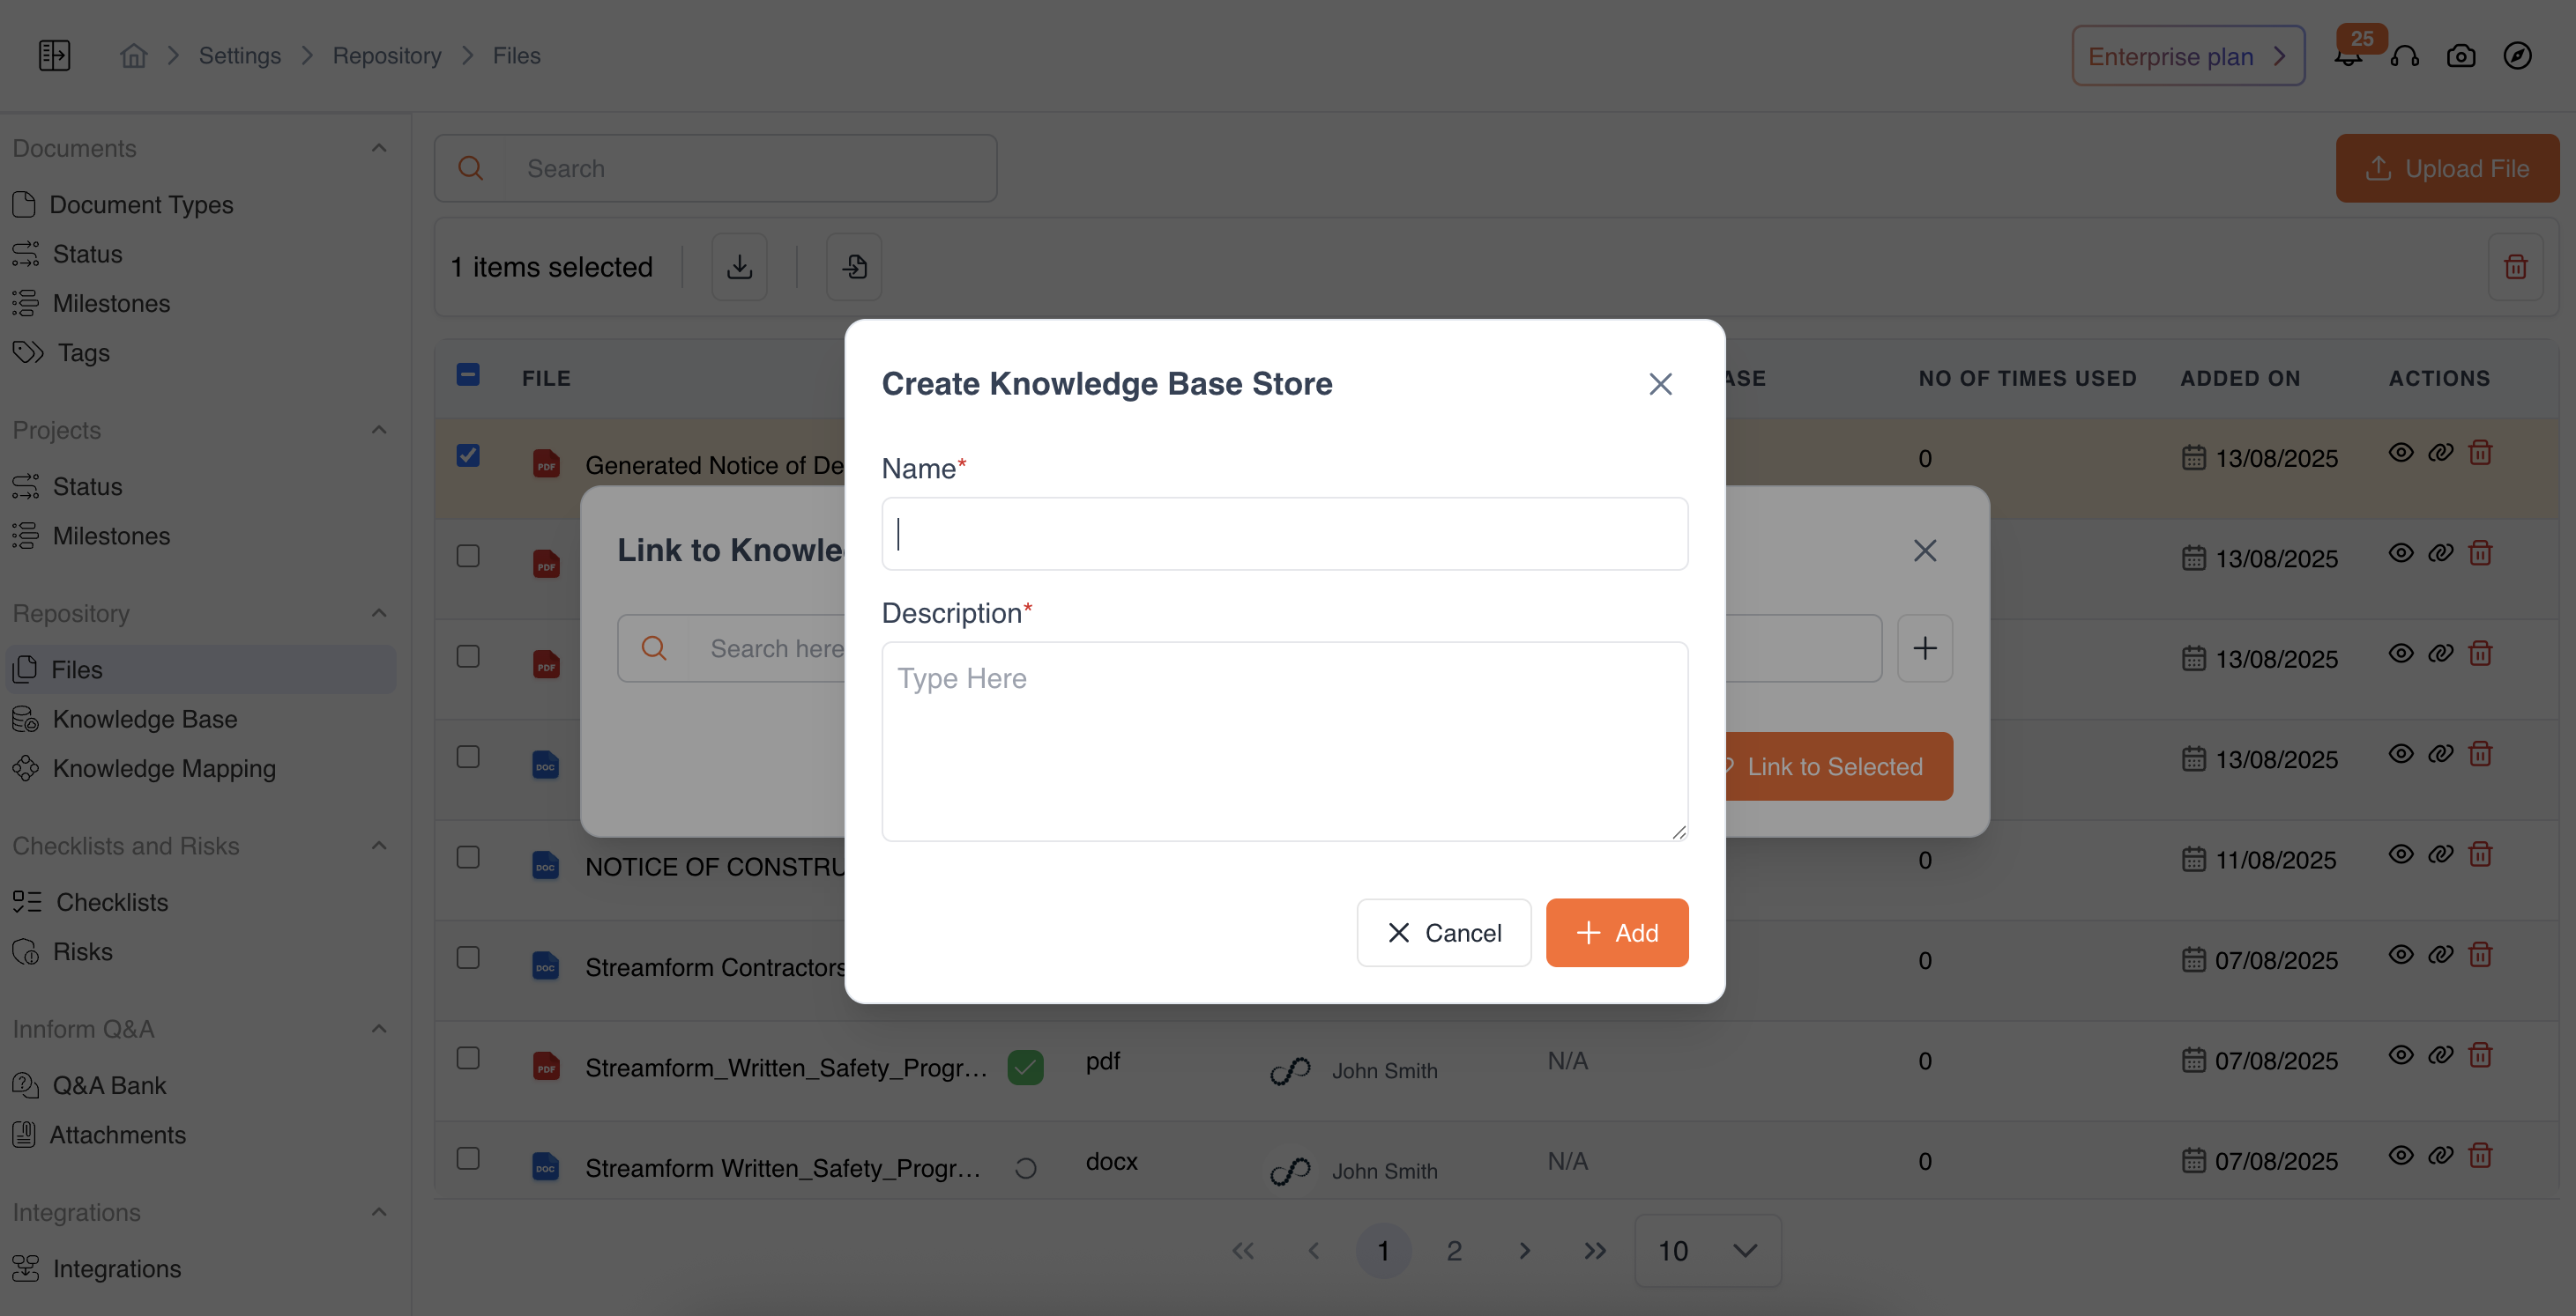Click the camera screenshot icon
The image size is (2576, 1316).
point(2461,56)
